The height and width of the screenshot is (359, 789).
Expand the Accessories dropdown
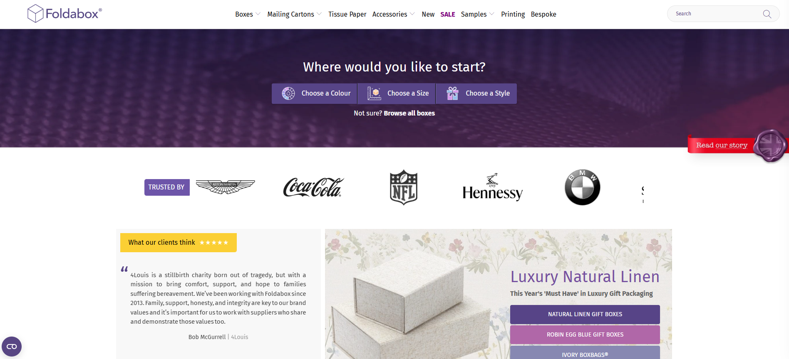pyautogui.click(x=394, y=14)
